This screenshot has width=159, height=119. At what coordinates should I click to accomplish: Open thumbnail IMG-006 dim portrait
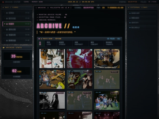(x=107, y=79)
